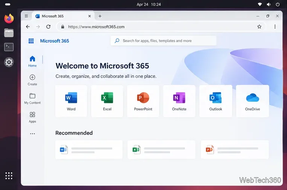Select Create in the left sidebar
Viewport: 287px width, 190px height.
[32, 80]
